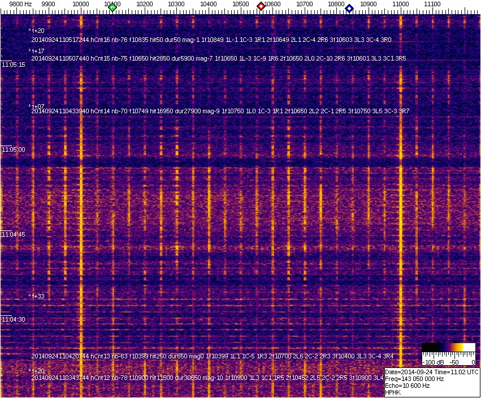Click the 11:04:45 time label
This screenshot has height=398, width=481.
[14, 234]
